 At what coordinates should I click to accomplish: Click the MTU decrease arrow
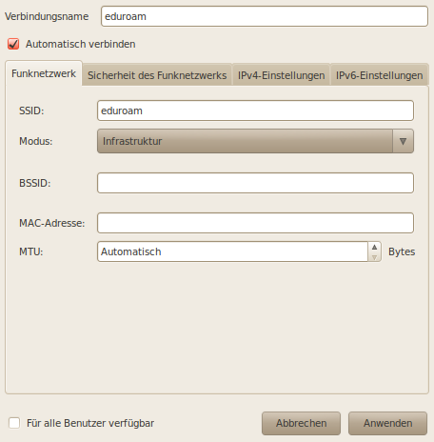coord(374,257)
